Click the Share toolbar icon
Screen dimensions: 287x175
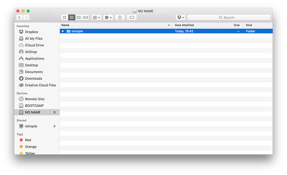pyautogui.click(x=120, y=17)
